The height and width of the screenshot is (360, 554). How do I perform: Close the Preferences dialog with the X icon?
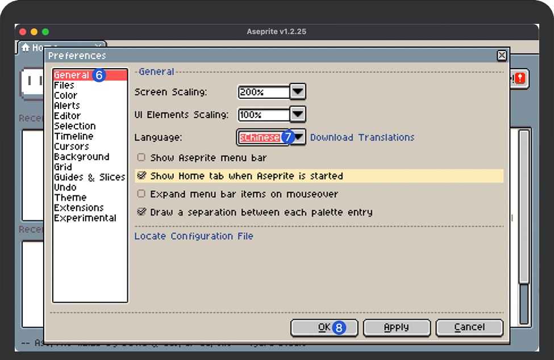point(502,56)
